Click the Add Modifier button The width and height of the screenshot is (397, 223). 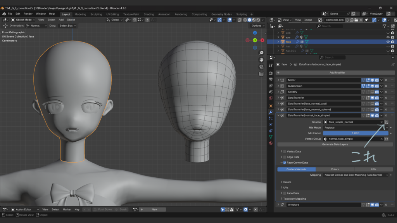(x=331, y=72)
